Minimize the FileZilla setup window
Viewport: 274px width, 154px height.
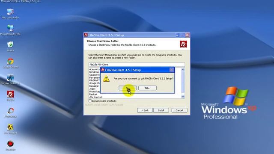(177, 35)
